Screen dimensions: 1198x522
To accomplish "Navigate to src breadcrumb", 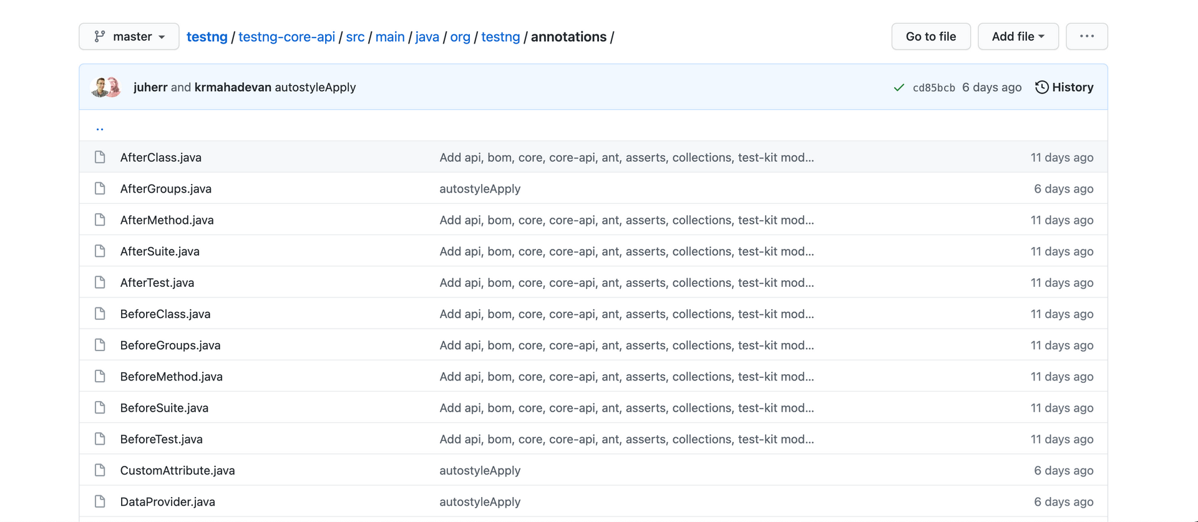I will coord(355,37).
